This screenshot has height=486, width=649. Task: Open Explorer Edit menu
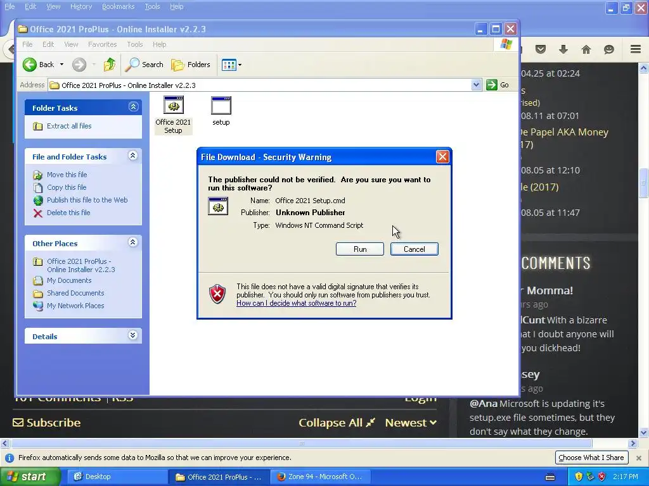48,44
